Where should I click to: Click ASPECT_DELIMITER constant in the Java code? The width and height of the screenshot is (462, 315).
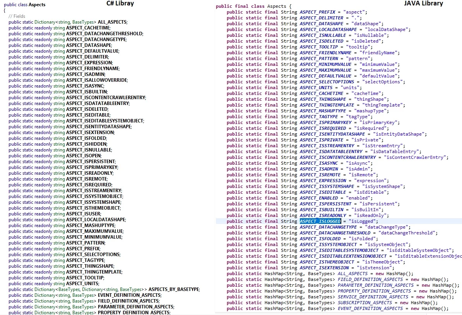pos(322,18)
